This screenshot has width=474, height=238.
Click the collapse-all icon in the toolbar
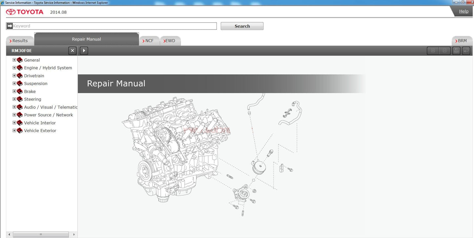coord(444,51)
